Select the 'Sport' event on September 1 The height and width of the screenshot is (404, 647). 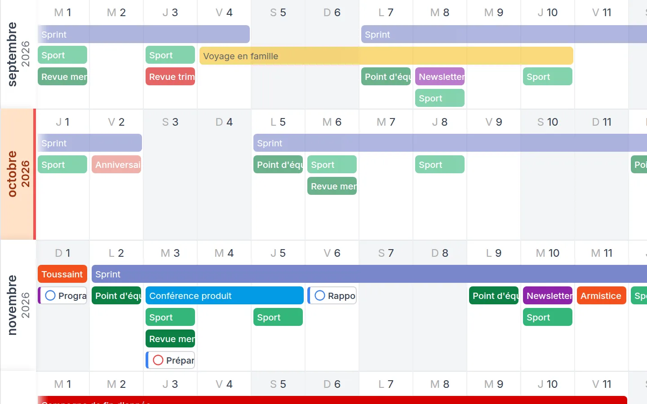(x=62, y=55)
